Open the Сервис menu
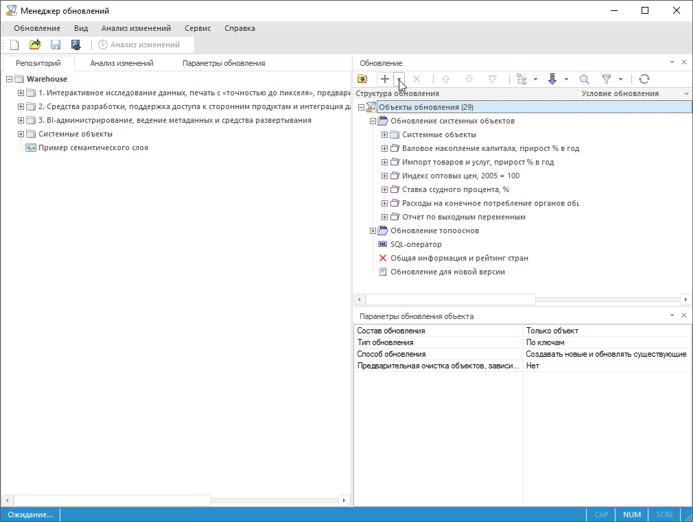The width and height of the screenshot is (693, 522). (x=198, y=28)
